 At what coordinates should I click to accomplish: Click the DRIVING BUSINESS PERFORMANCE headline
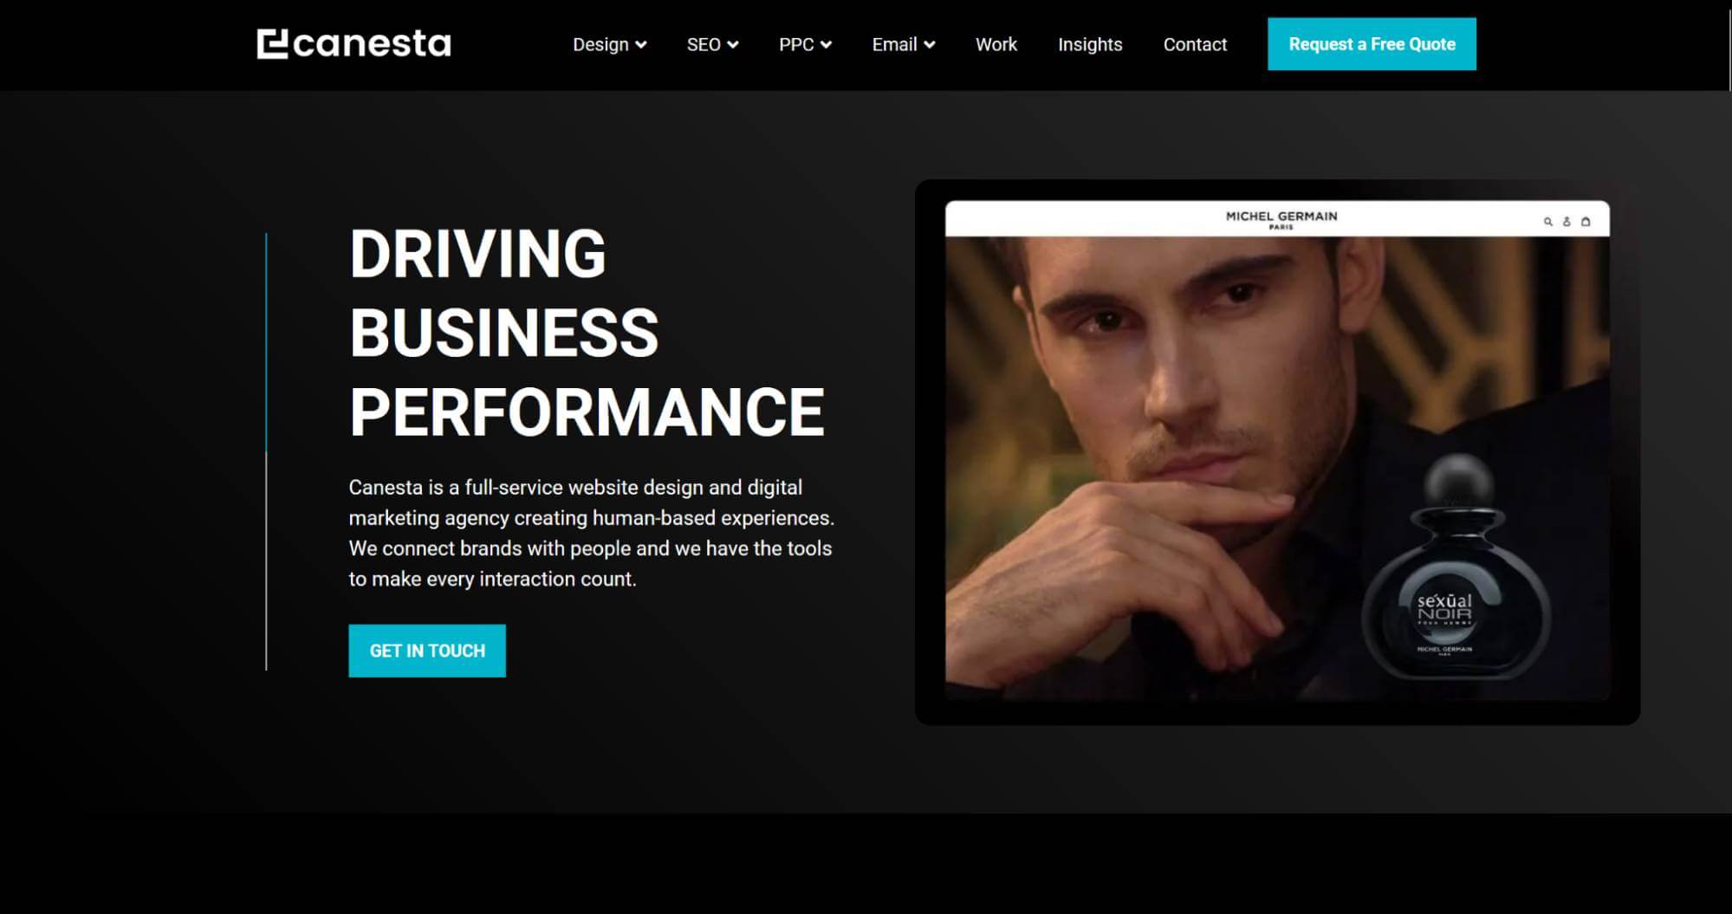[x=587, y=333]
